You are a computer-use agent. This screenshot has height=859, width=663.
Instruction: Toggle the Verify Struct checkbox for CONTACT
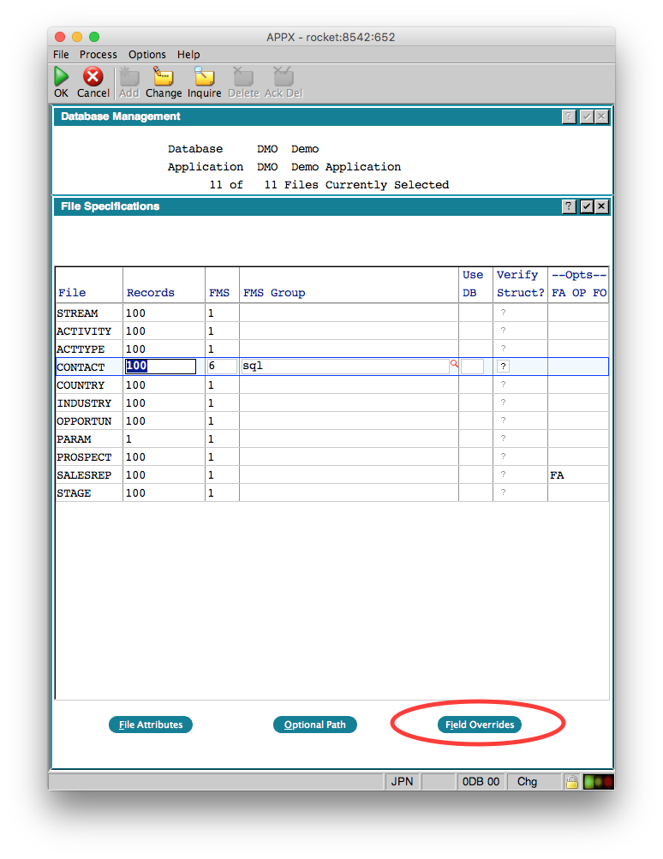coord(504,367)
